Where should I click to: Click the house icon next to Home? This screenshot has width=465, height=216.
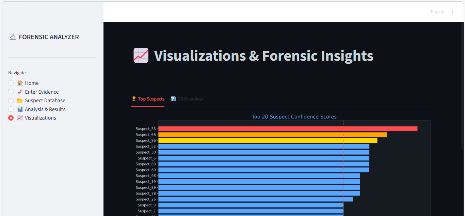20,83
